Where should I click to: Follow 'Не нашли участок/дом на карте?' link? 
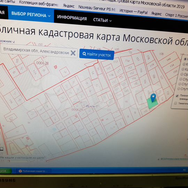[23, 158]
